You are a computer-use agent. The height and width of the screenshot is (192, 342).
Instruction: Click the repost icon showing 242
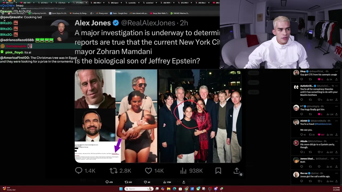[126, 182]
